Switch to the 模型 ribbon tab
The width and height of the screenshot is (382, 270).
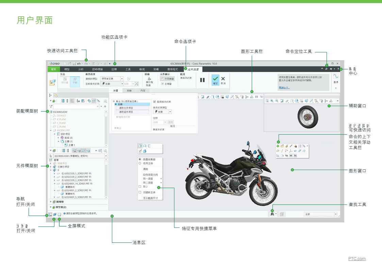[x=67, y=69]
